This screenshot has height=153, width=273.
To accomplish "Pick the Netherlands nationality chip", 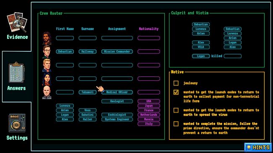I will [149, 115].
